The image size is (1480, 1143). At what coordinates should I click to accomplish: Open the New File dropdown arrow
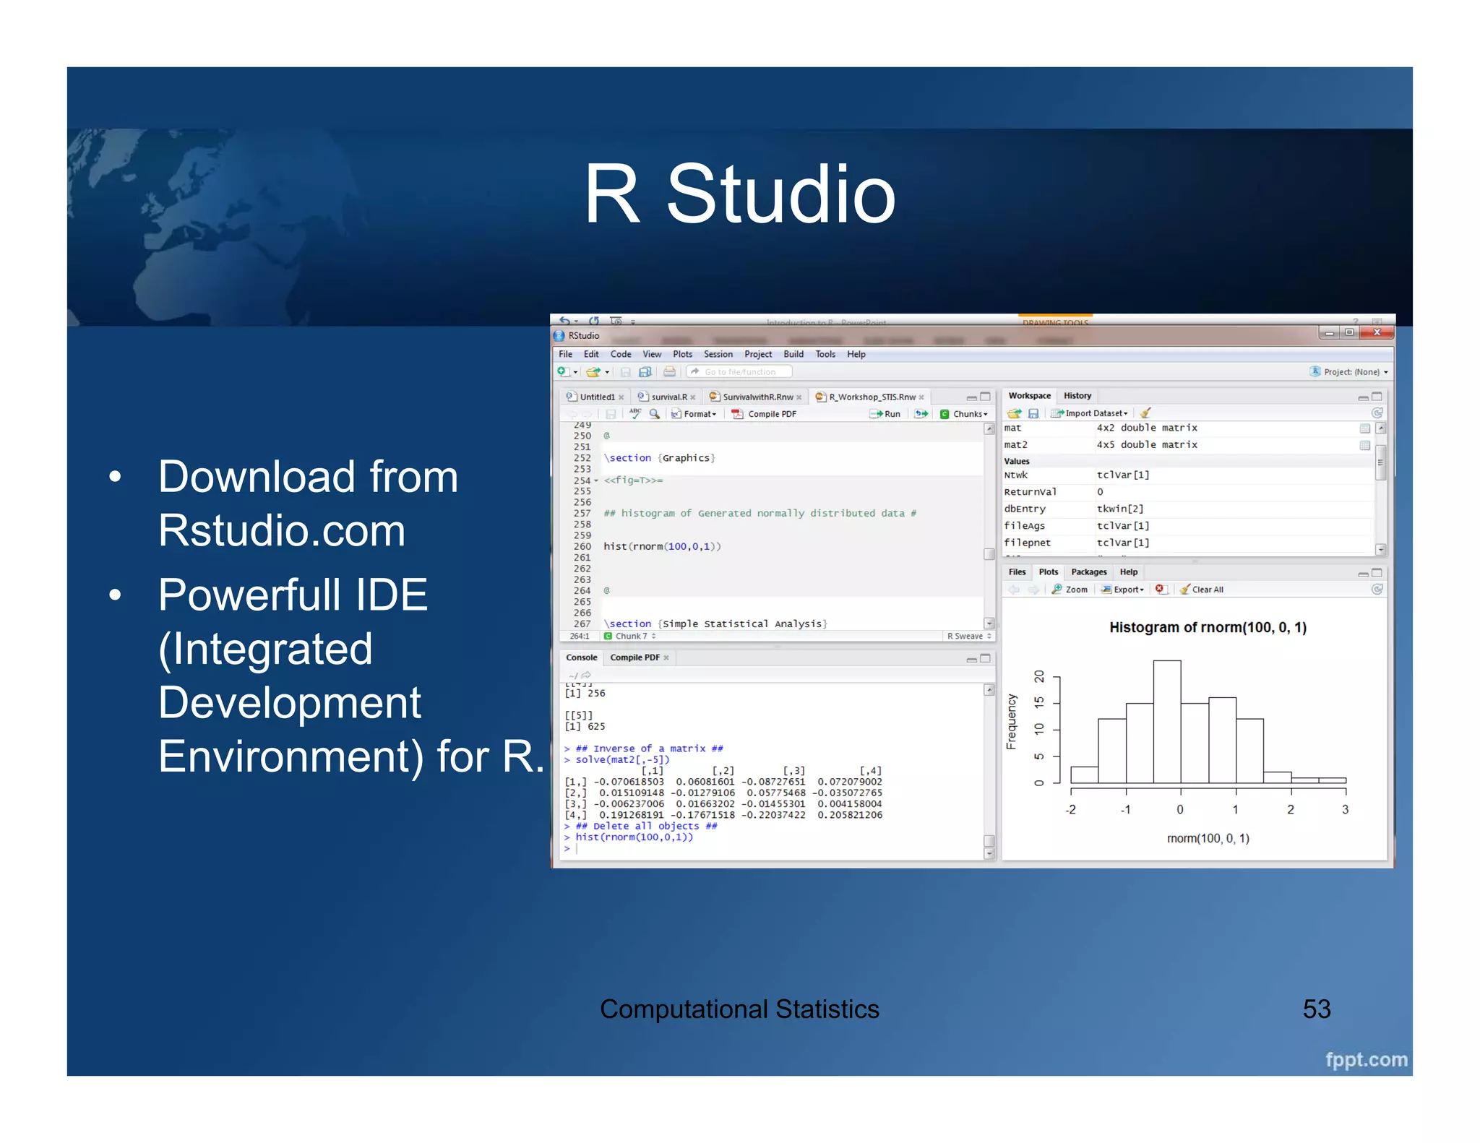pos(575,372)
